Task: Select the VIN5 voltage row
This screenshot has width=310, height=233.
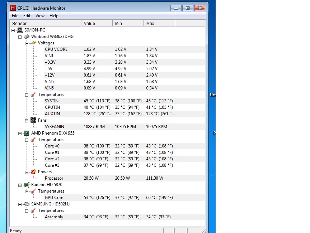Action: point(125,82)
